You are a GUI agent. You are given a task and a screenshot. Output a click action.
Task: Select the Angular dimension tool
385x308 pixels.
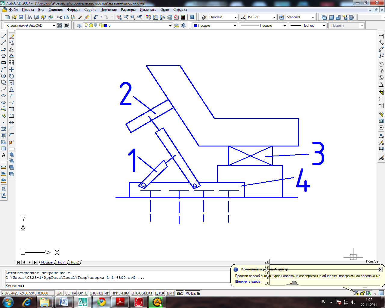coord(381,84)
